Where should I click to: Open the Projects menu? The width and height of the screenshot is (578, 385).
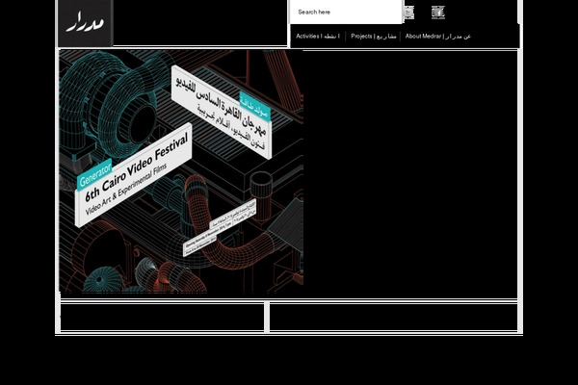(374, 37)
